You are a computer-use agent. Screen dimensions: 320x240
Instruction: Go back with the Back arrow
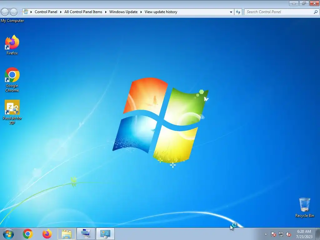coord(5,12)
